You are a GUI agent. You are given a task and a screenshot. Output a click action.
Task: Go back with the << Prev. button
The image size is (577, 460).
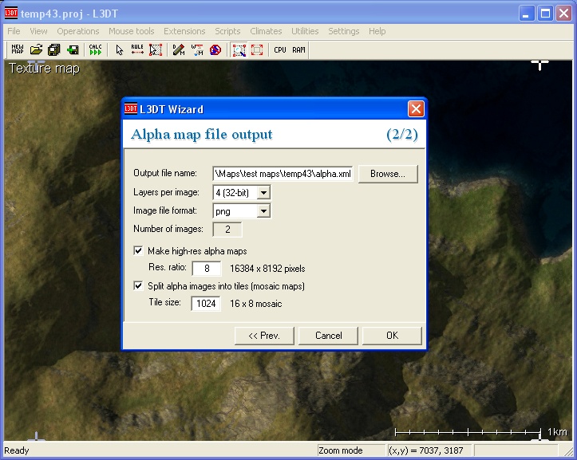264,336
